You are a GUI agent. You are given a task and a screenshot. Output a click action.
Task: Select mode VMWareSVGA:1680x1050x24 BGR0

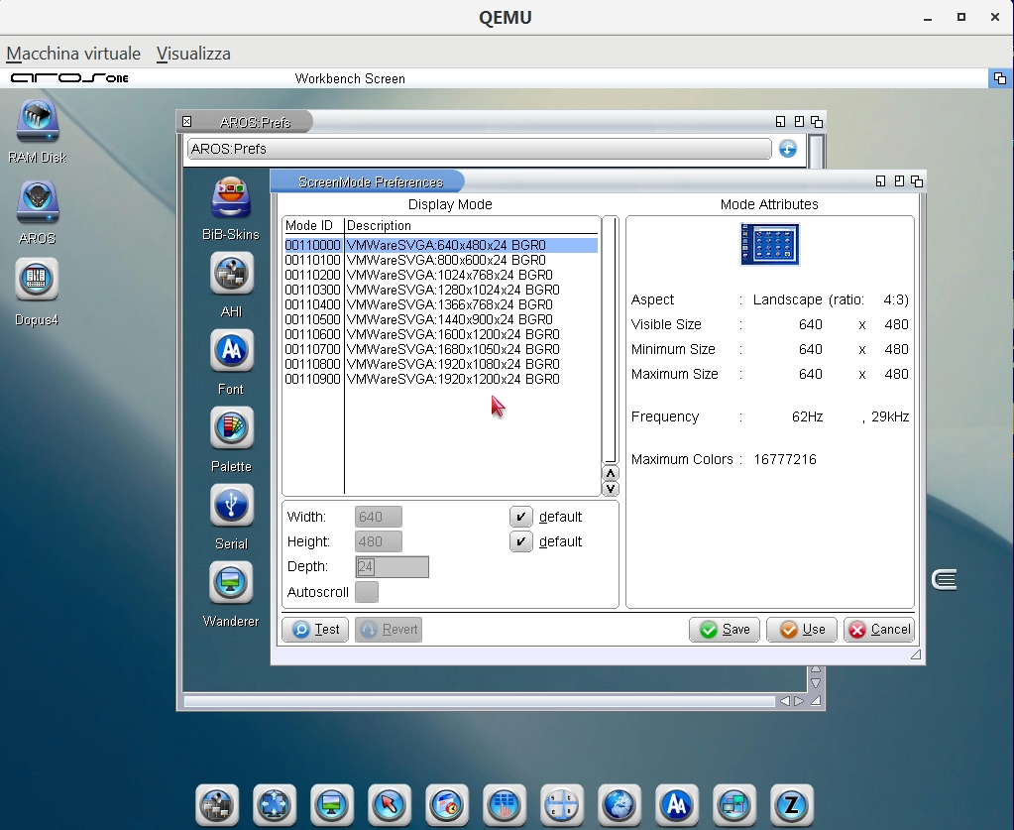coord(440,349)
